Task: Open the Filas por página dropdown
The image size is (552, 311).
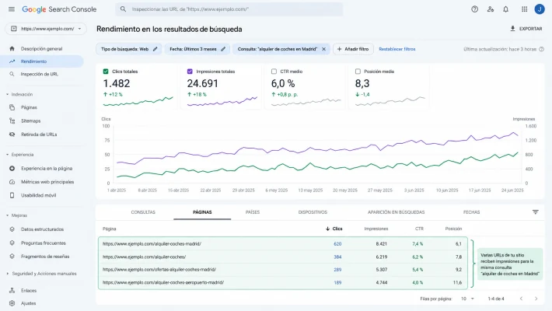Action: tap(467, 299)
